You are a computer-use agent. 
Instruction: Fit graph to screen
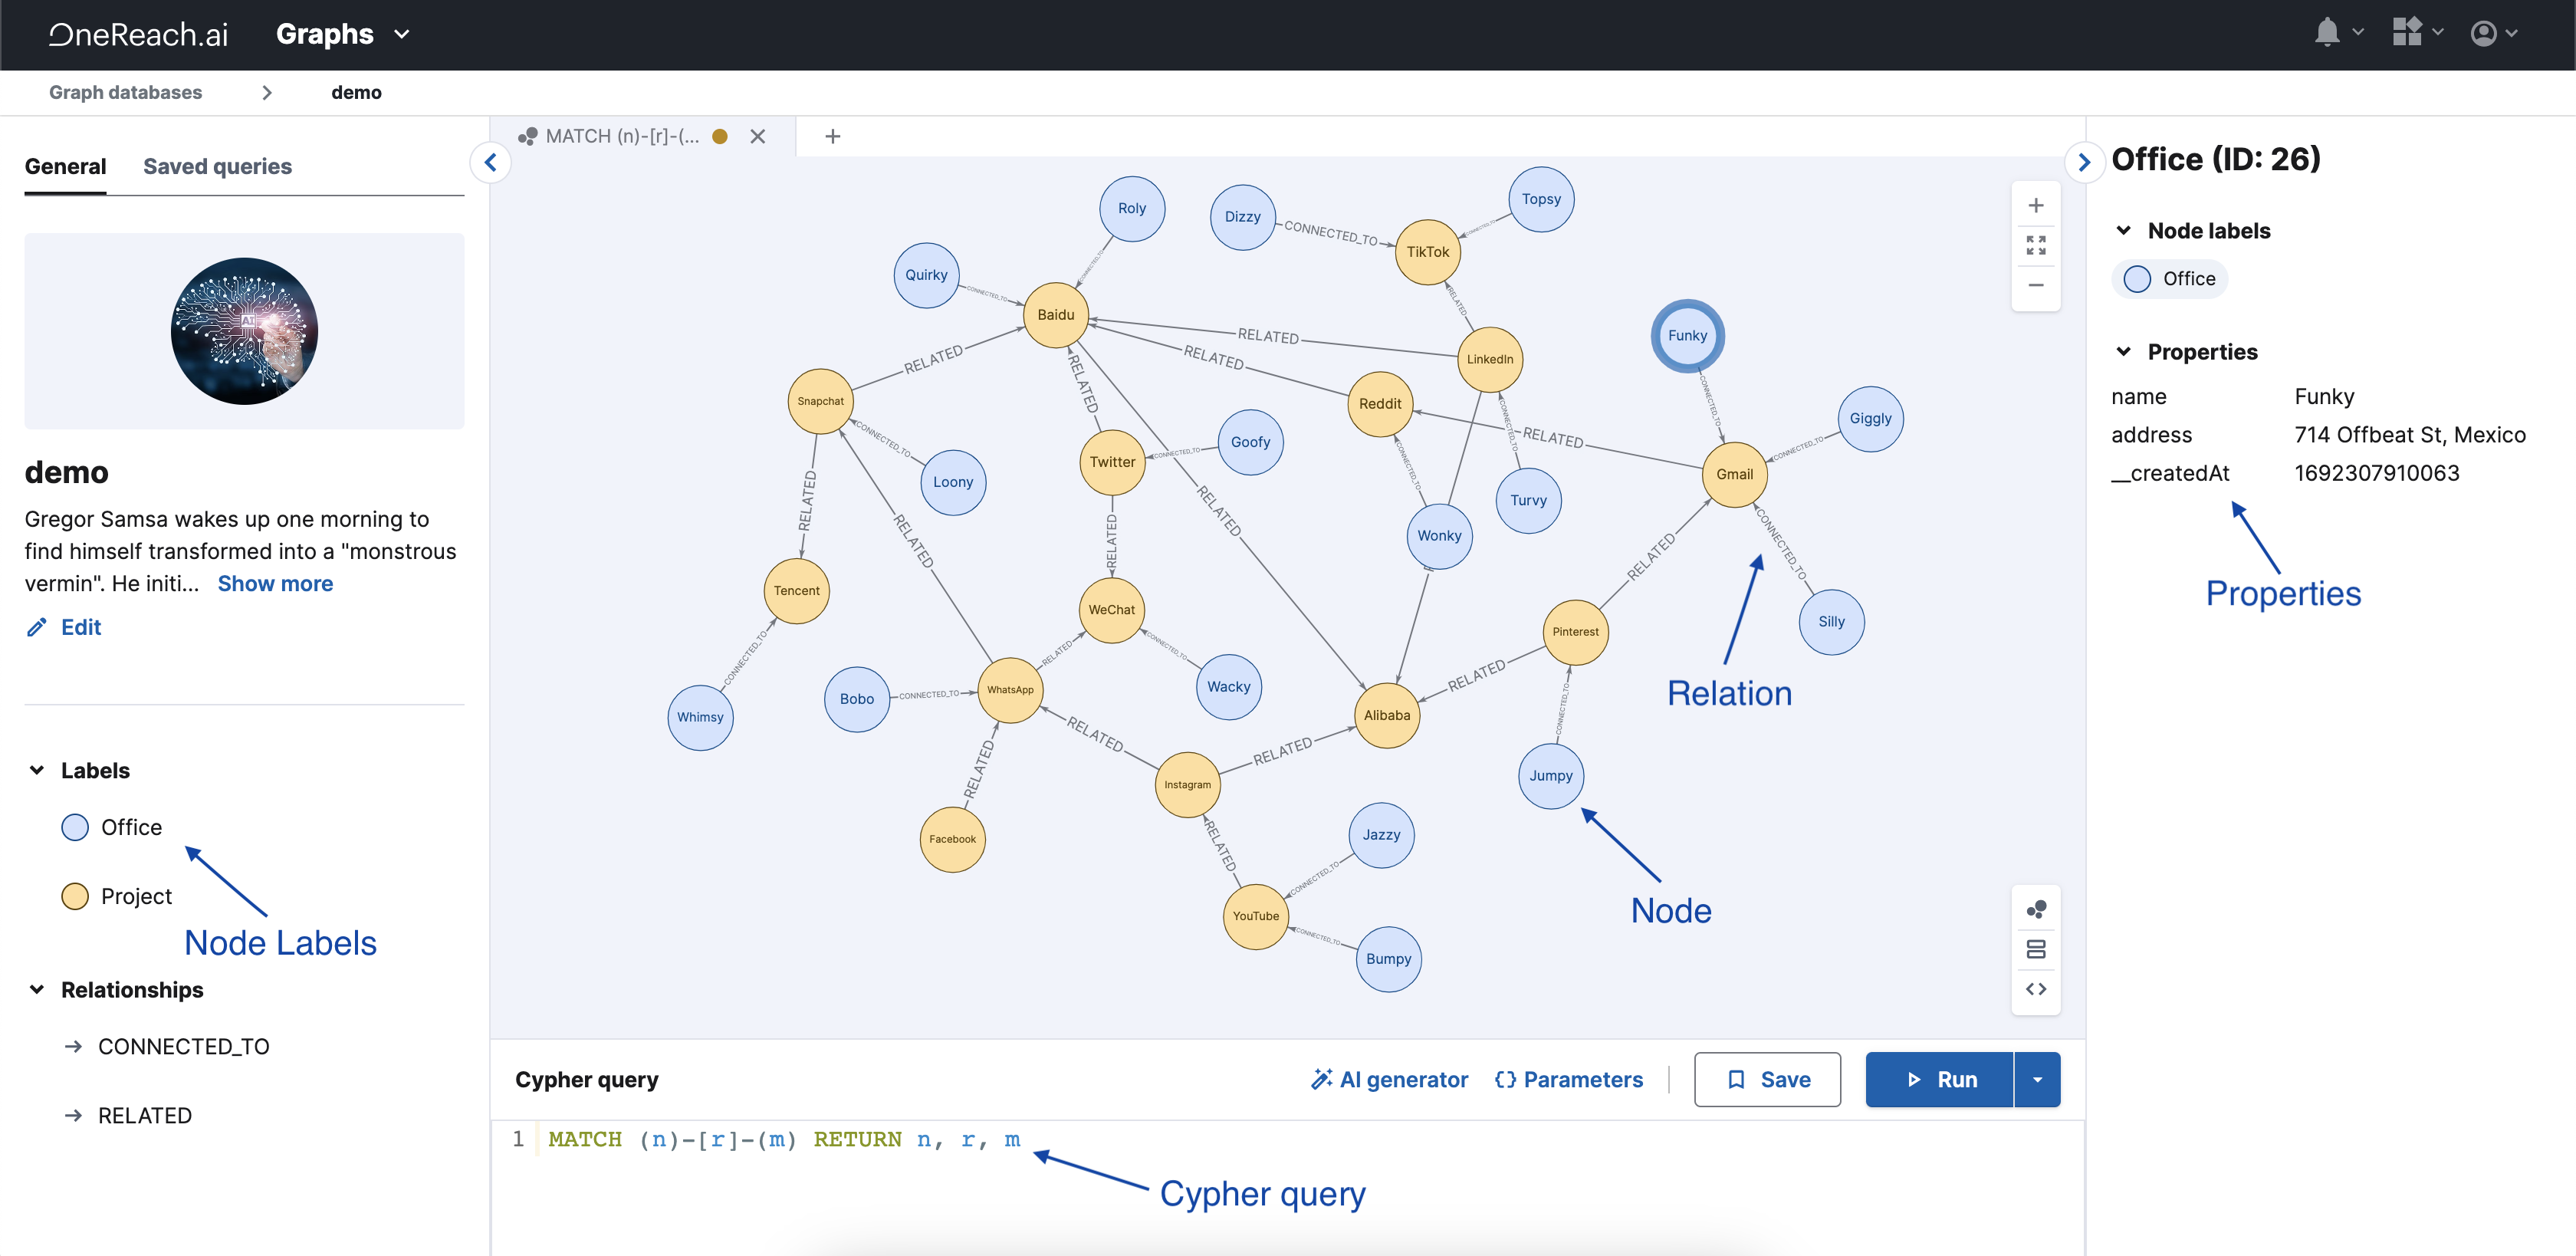(2035, 246)
